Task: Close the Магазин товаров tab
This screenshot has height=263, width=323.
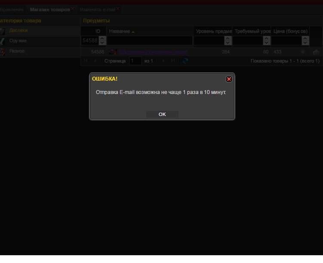Action: point(73,9)
